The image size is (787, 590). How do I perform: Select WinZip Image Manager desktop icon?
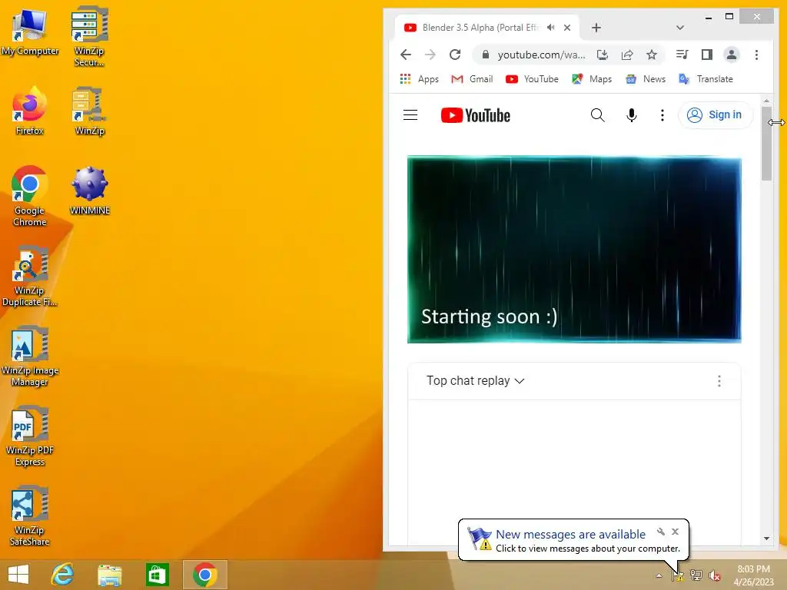click(30, 356)
